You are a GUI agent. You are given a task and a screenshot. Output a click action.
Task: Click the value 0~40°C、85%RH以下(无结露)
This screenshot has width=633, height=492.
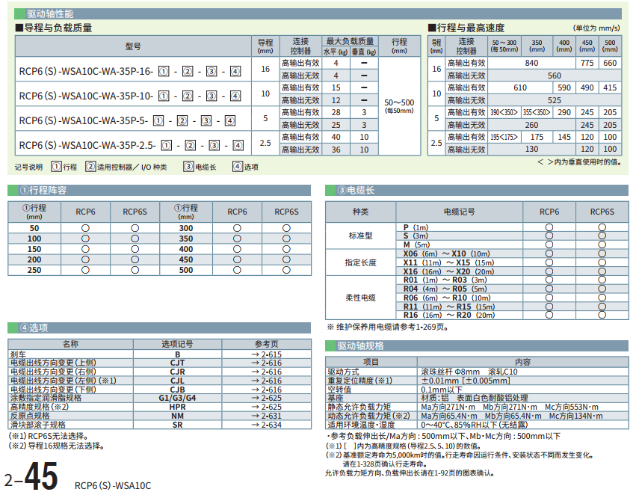coord(475,425)
